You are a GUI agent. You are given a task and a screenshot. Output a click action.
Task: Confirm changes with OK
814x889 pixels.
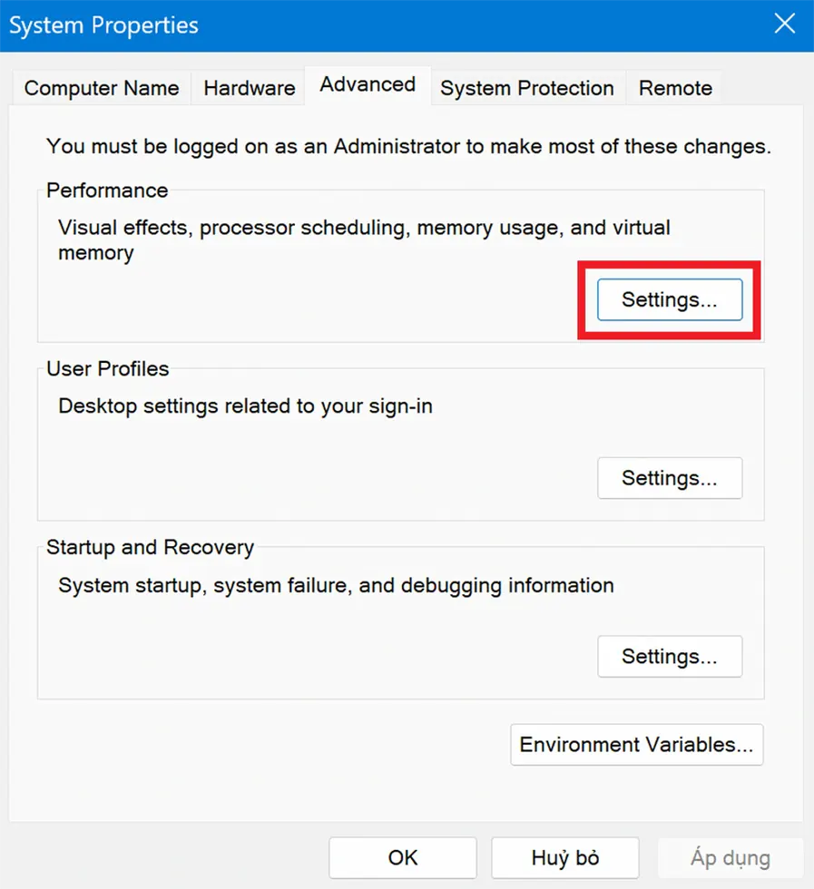click(x=402, y=857)
